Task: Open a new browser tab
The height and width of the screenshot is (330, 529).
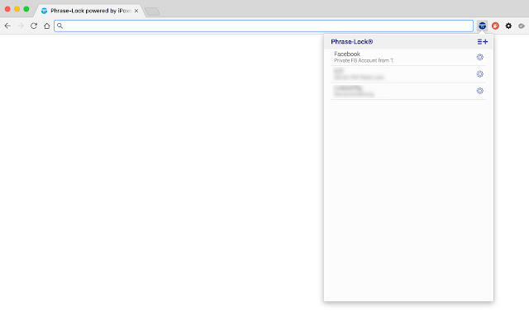Action: (x=152, y=12)
